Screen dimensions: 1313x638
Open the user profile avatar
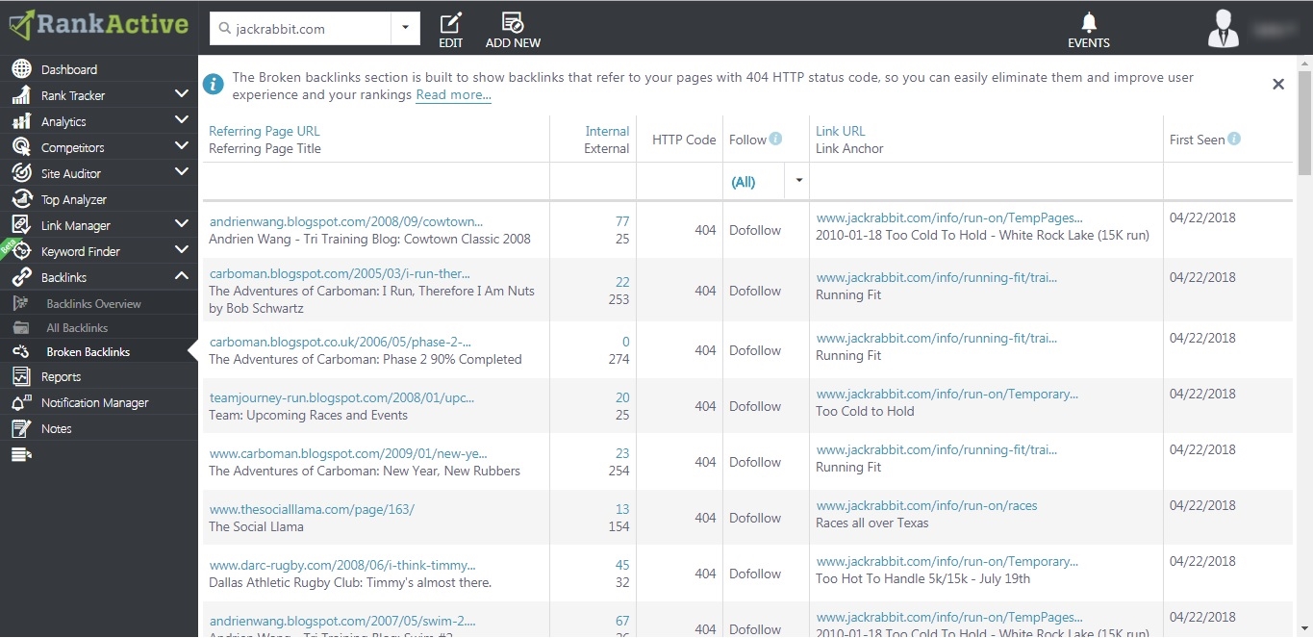tap(1224, 28)
